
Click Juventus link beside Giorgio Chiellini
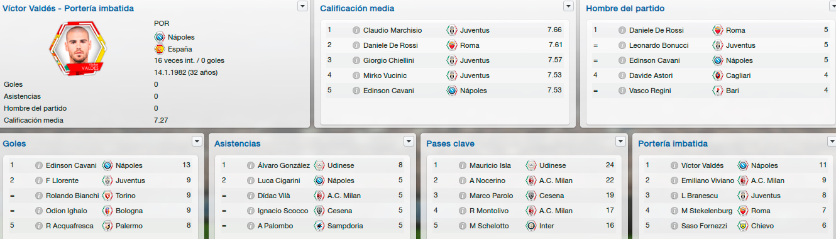(x=475, y=60)
